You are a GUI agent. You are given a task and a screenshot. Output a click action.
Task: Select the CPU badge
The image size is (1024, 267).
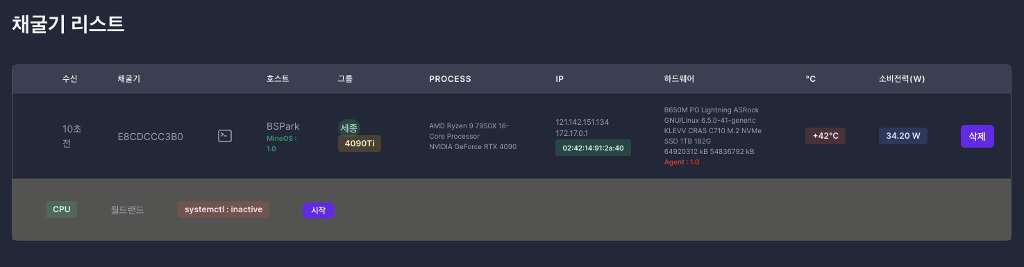tap(62, 209)
